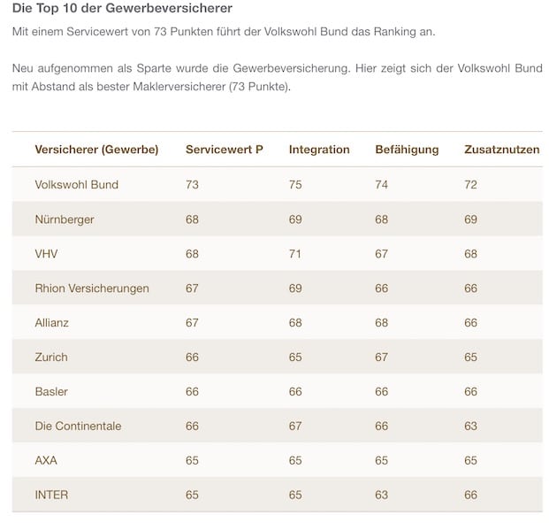Click the 'AXA' insurer name
This screenshot has width=549, height=523.
[46, 460]
